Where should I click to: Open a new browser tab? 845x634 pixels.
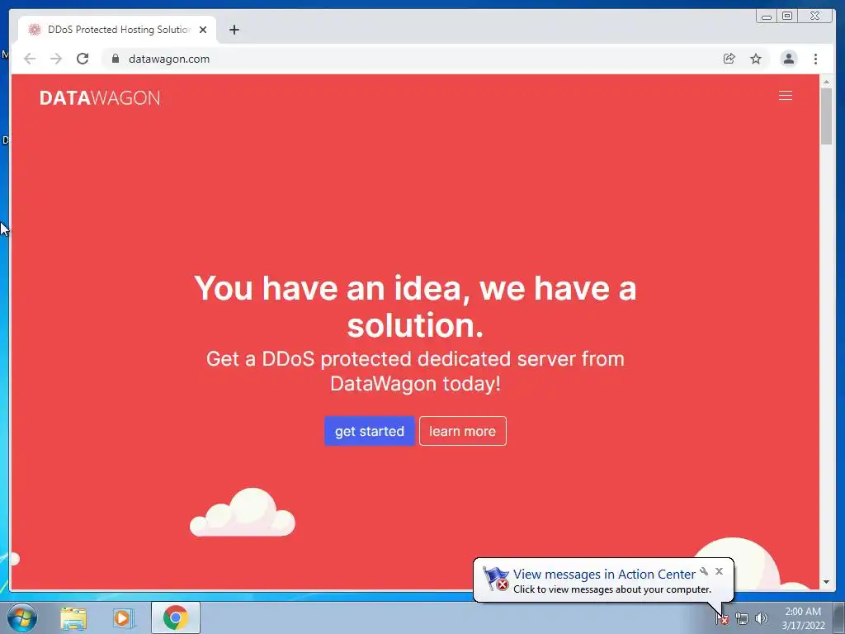234,30
